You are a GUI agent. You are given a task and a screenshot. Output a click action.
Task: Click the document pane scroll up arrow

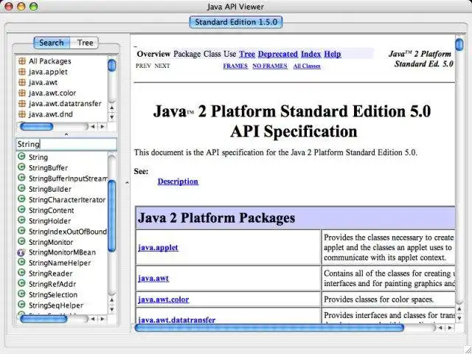(459, 309)
